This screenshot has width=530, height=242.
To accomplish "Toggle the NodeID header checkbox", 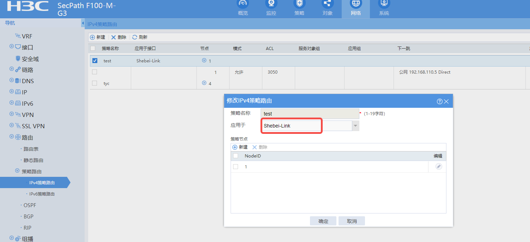I will tap(236, 156).
